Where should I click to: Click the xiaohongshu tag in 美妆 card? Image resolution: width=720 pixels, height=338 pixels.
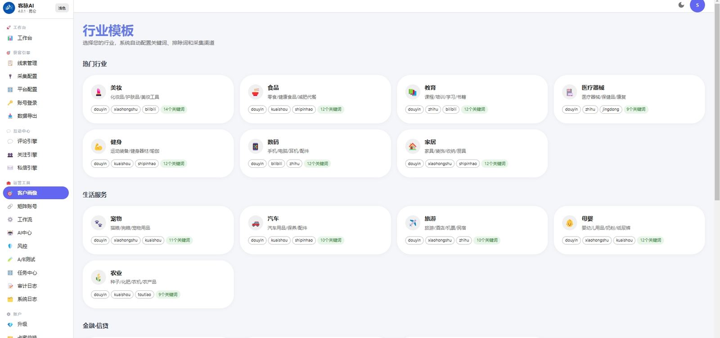(126, 109)
